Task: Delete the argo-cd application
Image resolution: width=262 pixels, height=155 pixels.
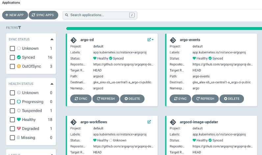Action: tap(132, 99)
